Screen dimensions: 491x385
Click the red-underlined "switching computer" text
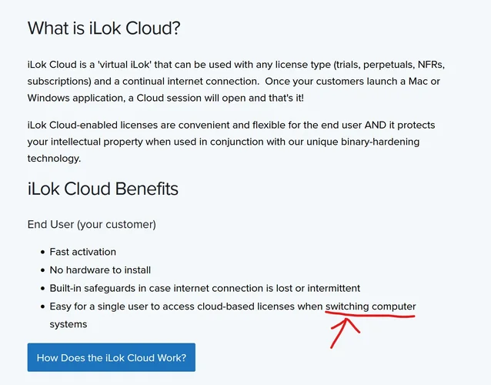point(370,306)
